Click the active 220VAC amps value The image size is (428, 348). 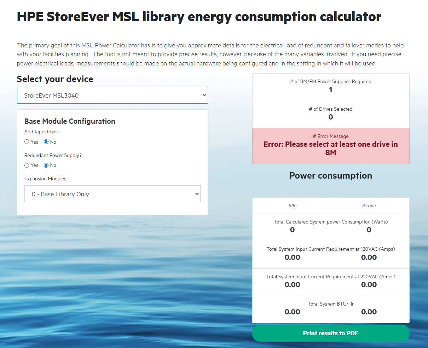[369, 285]
